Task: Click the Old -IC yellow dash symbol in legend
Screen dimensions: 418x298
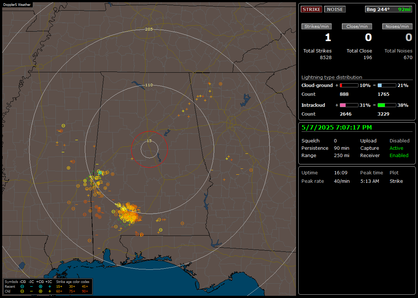Action: [31, 291]
